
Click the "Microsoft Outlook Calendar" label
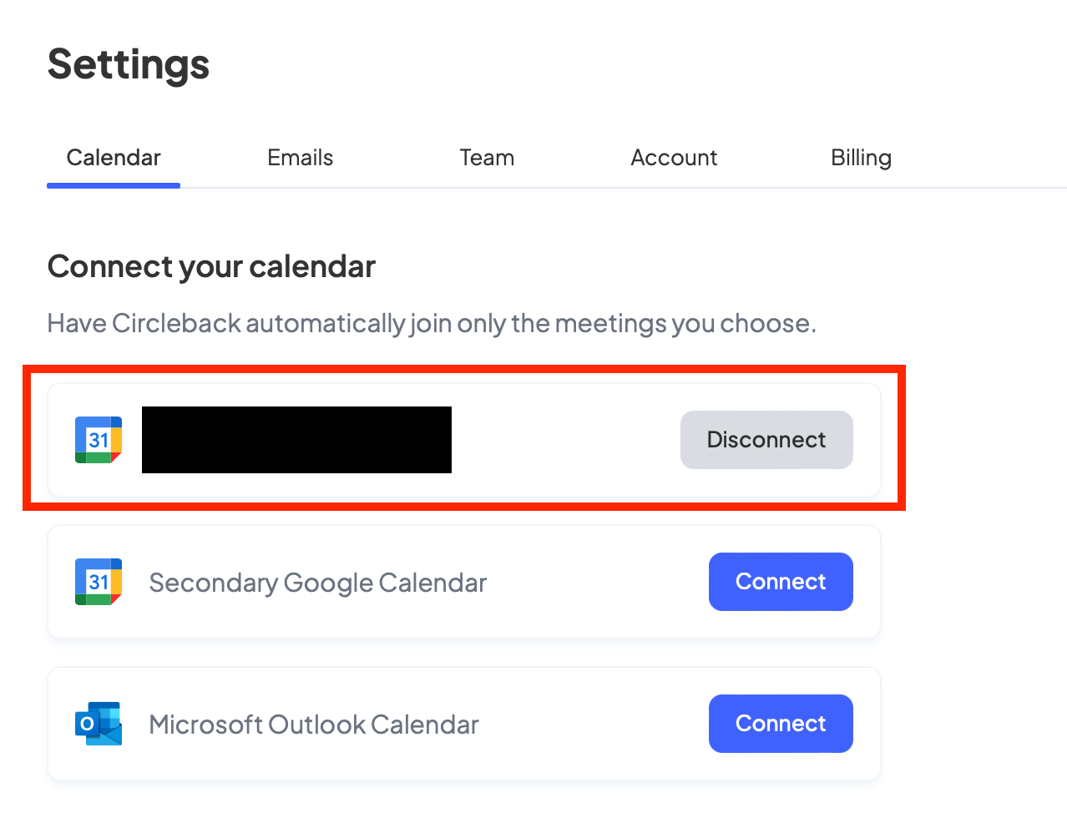[x=314, y=724]
